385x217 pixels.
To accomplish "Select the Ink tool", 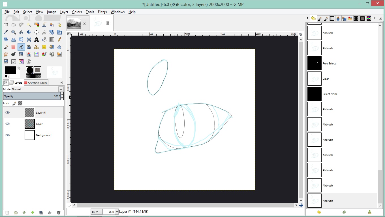I will coord(29,47).
